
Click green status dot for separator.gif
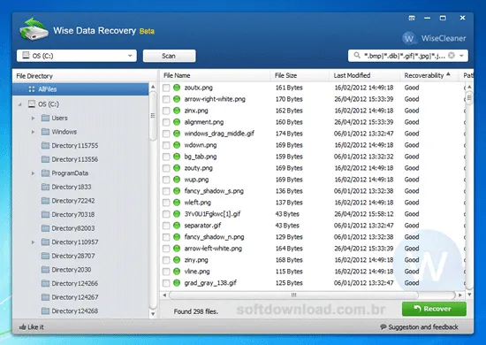tap(177, 226)
